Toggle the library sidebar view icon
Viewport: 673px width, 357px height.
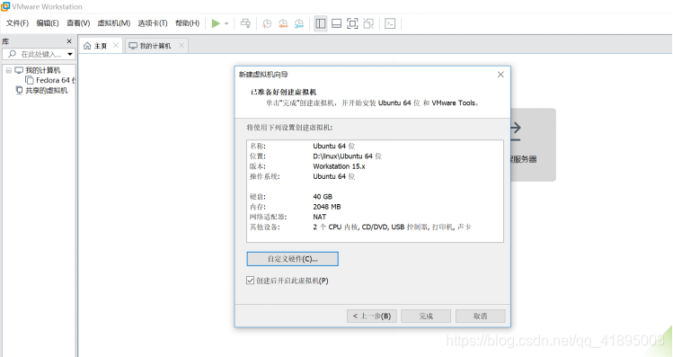click(321, 23)
